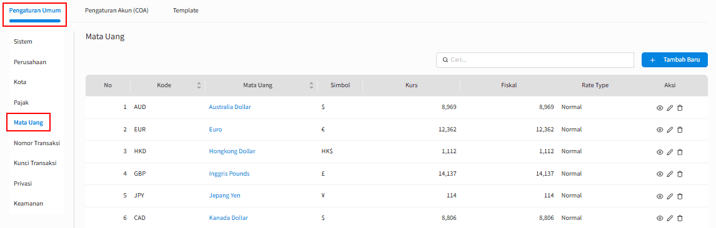The width and height of the screenshot is (716, 228).
Task: Remove the Kanada Dollar entry via trash
Action: pos(680,219)
